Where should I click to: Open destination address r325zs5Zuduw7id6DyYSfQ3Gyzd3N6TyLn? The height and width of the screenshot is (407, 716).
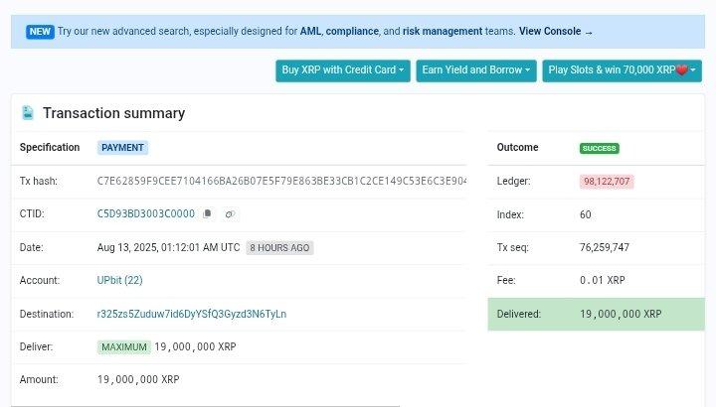pyautogui.click(x=191, y=314)
